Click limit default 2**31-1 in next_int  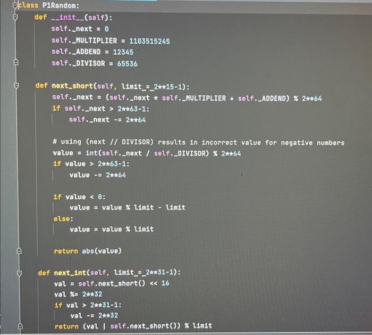tap(159, 272)
